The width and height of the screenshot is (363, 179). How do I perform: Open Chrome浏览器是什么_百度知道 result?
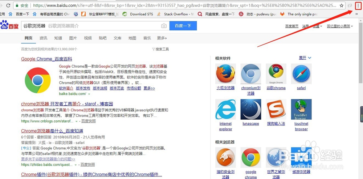(x=52, y=131)
